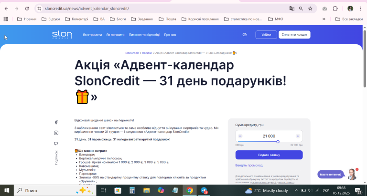Viewport: 367px width, 196px height.
Task: Open the Новини bookmarks folder
Action: 27,19
